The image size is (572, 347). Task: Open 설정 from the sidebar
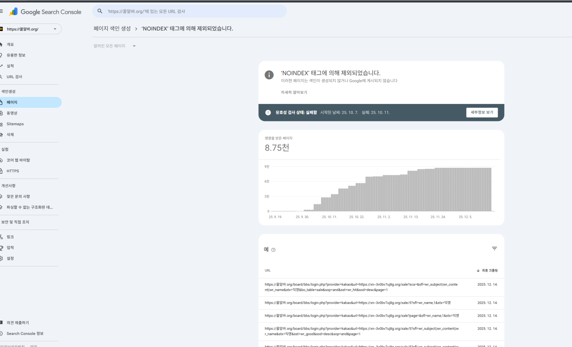point(10,258)
